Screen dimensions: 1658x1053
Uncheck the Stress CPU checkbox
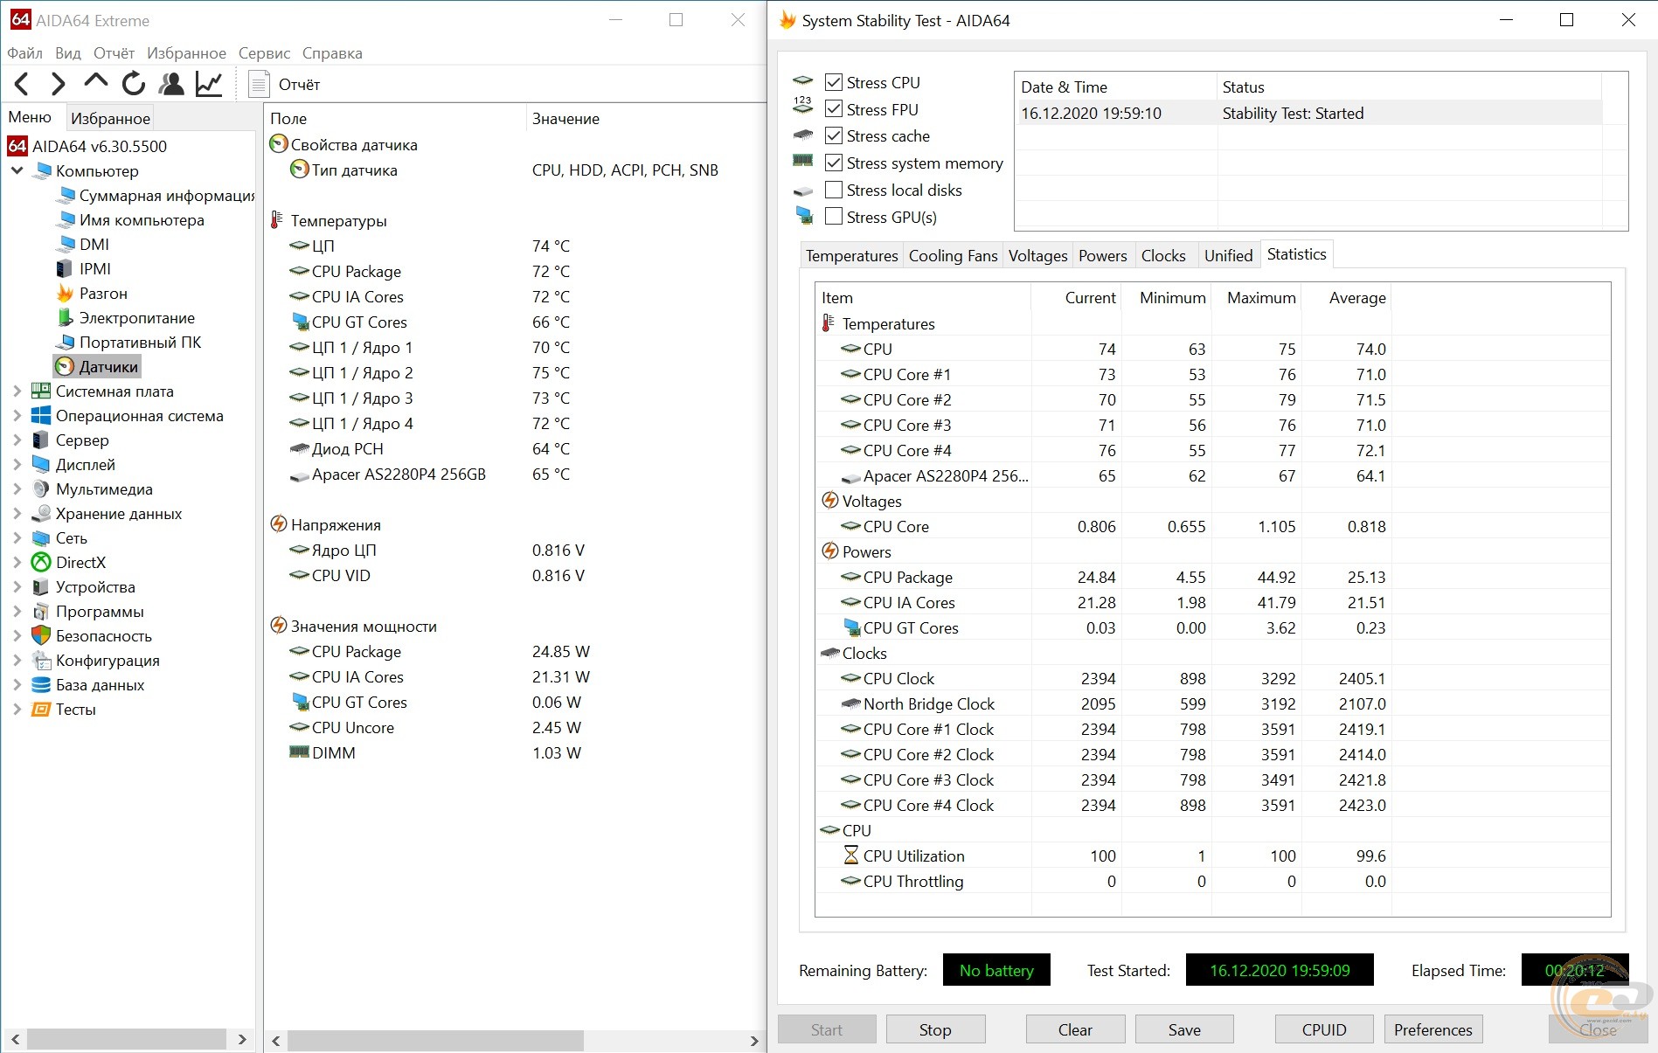coord(834,82)
